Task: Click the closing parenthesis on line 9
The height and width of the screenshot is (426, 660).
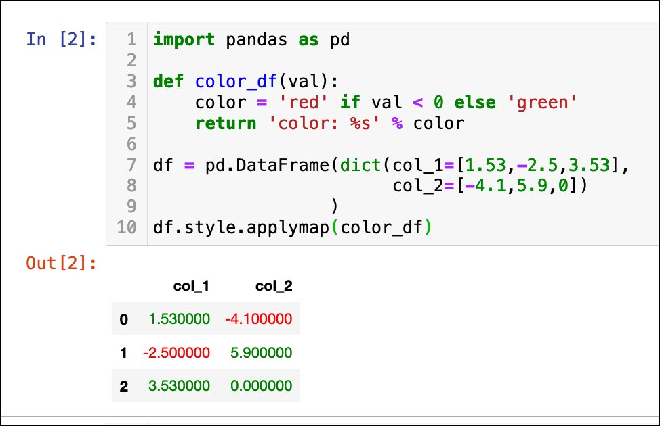Action: pyautogui.click(x=334, y=206)
